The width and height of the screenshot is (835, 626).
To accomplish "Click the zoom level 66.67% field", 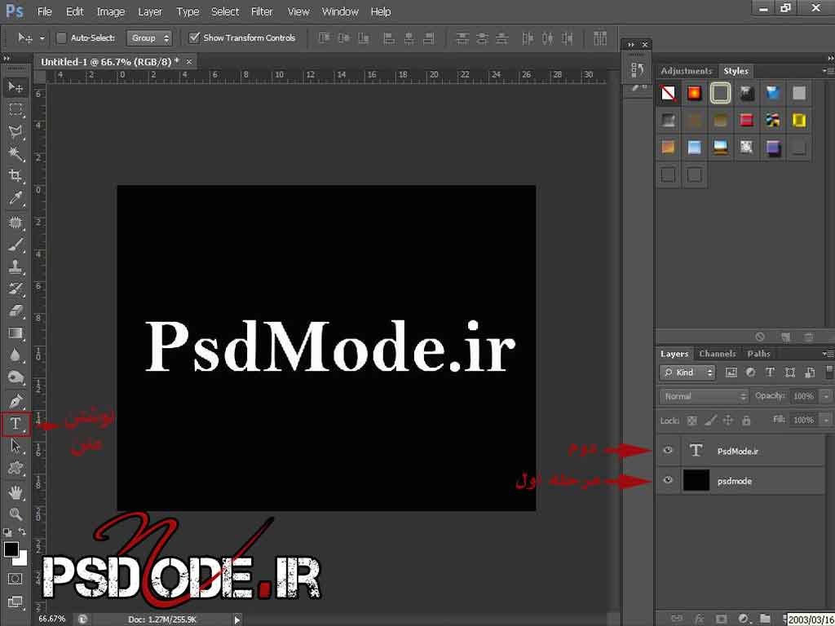I will point(52,619).
